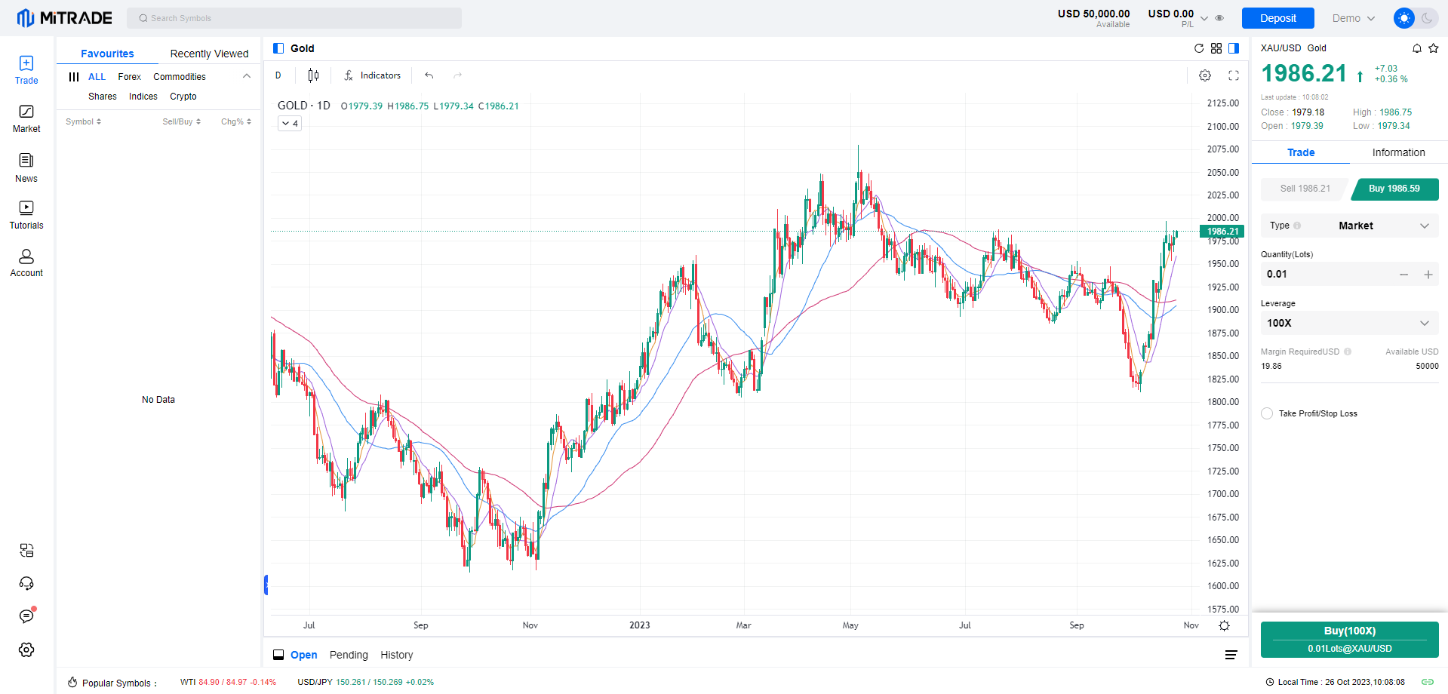This screenshot has width=1448, height=694.
Task: Open News from the left sidebar
Action: [x=26, y=167]
